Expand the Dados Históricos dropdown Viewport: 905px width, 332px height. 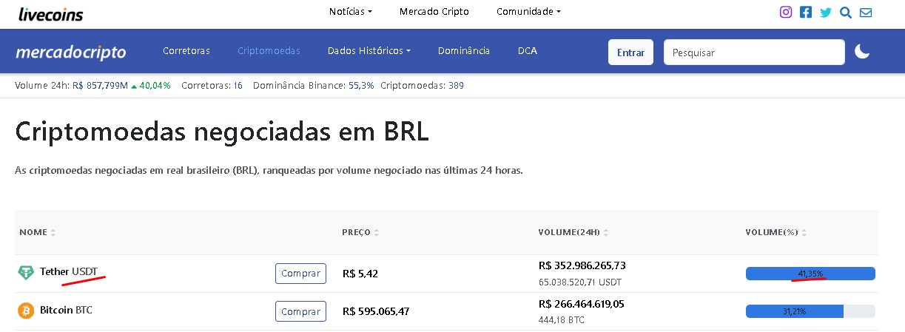point(369,51)
